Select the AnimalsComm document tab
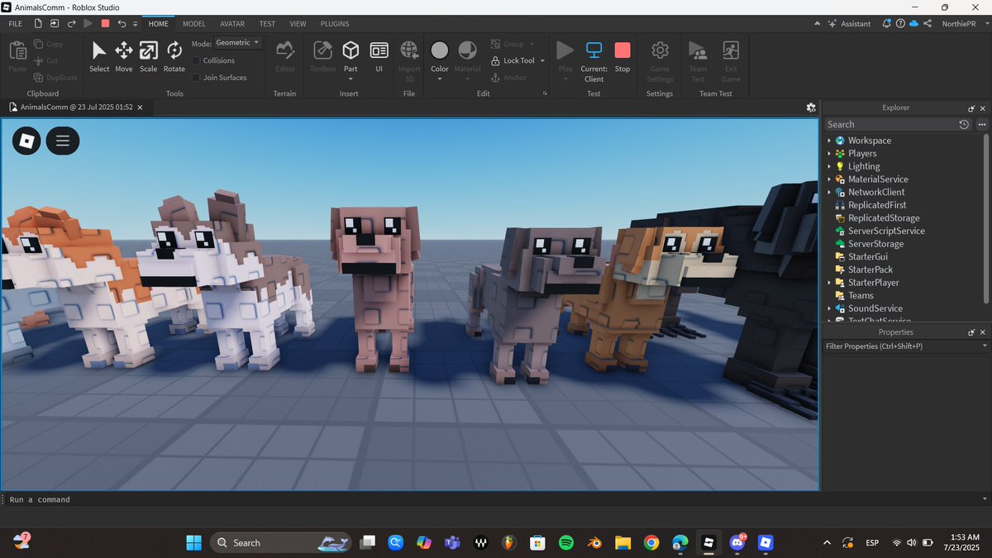The height and width of the screenshot is (558, 992). click(x=76, y=107)
